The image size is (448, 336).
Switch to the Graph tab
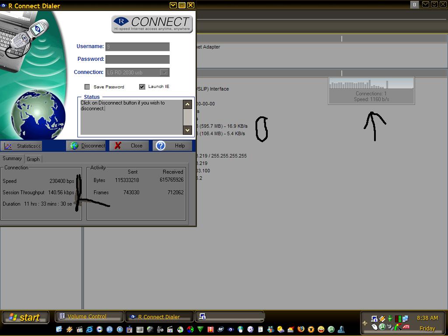33,159
